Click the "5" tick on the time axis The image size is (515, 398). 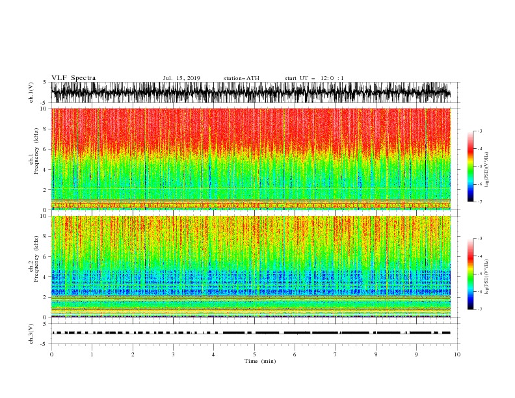[254, 354]
